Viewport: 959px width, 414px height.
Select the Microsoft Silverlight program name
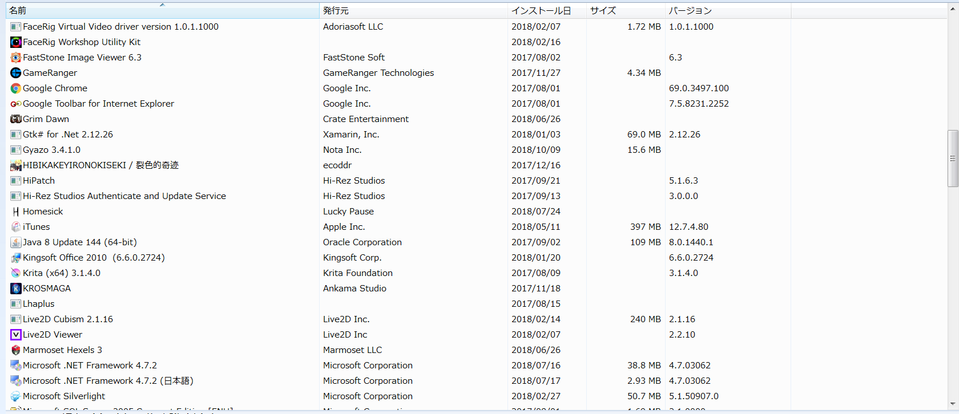pyautogui.click(x=64, y=396)
